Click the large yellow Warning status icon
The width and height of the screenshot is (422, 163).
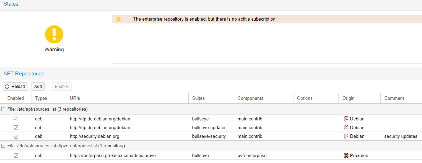pos(54,35)
